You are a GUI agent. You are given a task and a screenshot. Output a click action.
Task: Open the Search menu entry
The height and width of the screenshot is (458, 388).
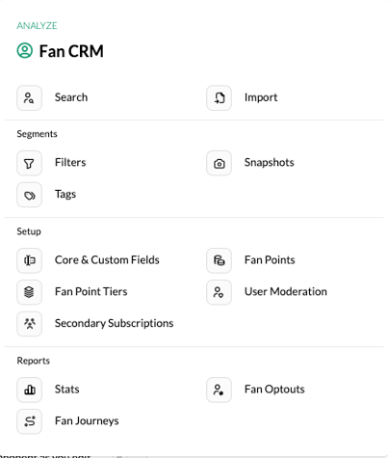tap(71, 97)
